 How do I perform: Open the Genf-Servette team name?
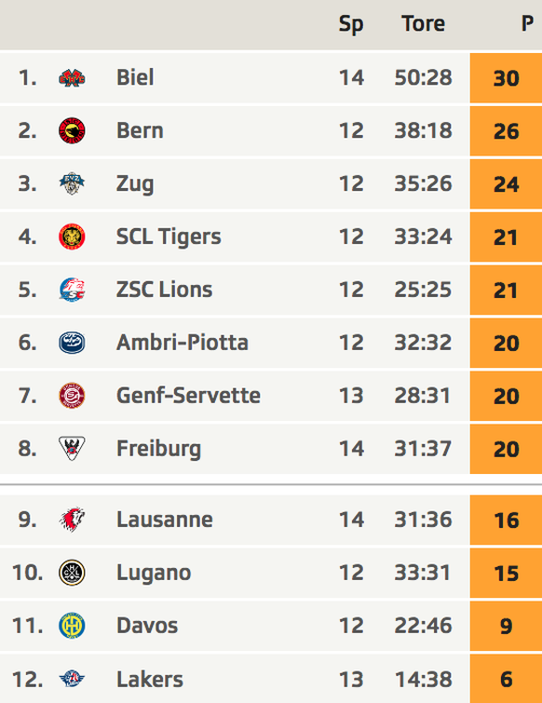188,396
